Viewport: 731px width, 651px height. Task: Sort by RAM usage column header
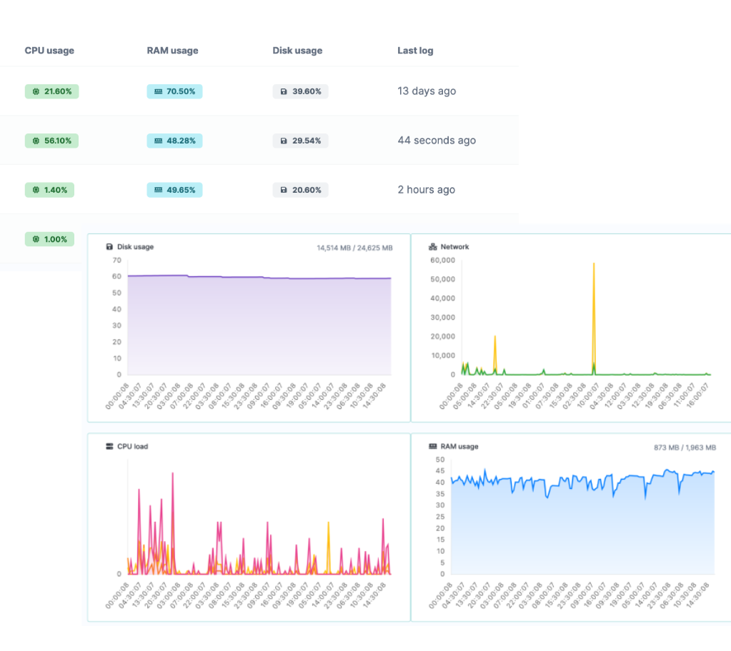tap(172, 51)
